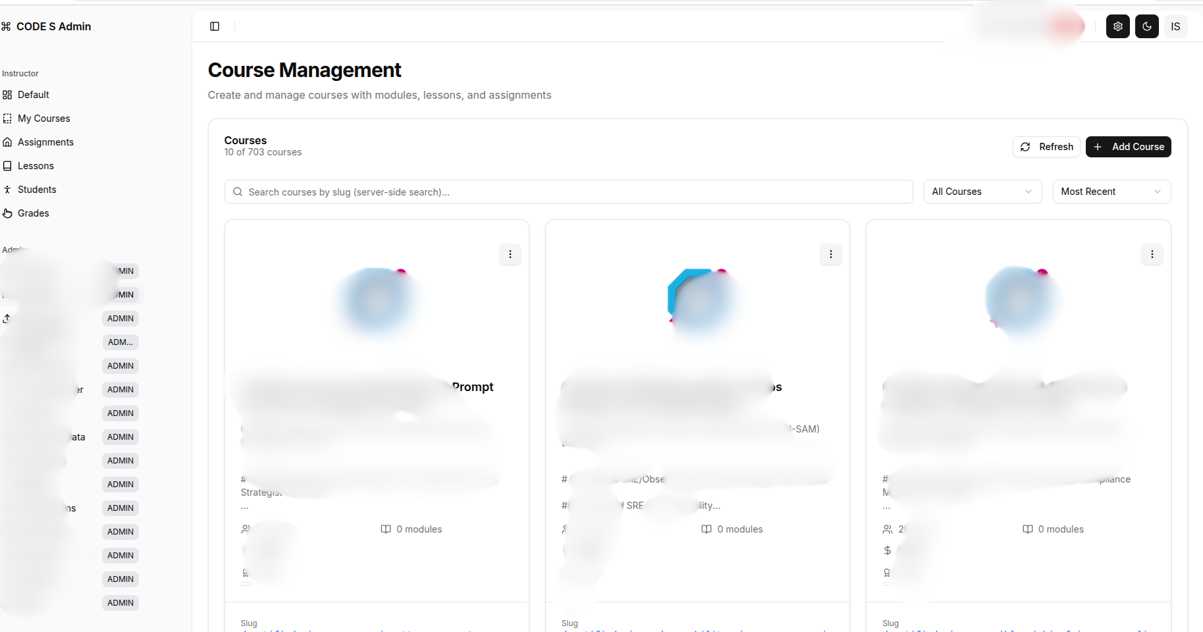Go to My Courses in sidebar
1203x632 pixels.
[x=43, y=118]
